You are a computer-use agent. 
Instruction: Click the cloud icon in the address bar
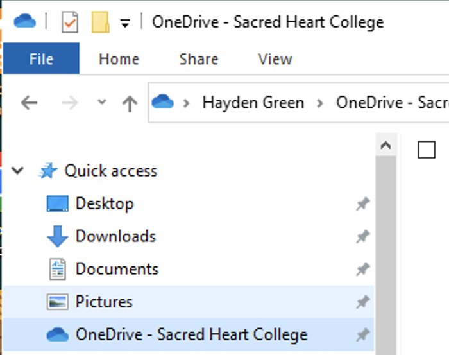click(163, 102)
